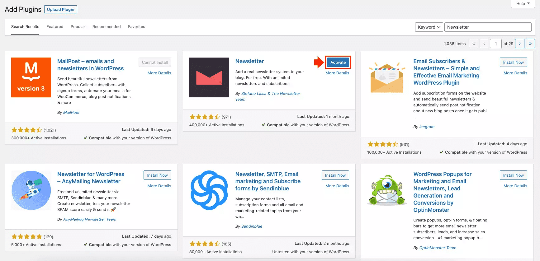The height and width of the screenshot is (261, 540).
Task: Open the Popular plugins tab
Action: point(78,27)
